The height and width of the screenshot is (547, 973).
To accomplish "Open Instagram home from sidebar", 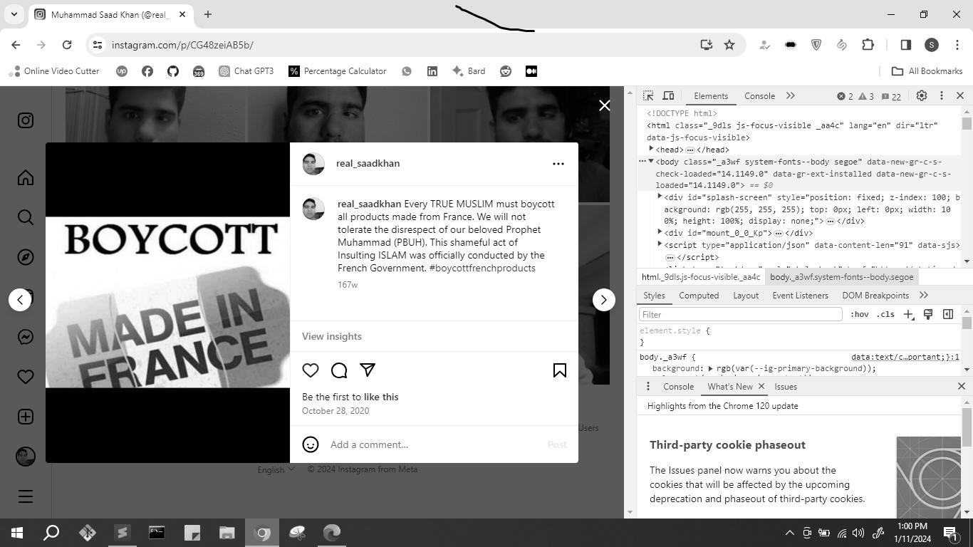I will point(26,177).
